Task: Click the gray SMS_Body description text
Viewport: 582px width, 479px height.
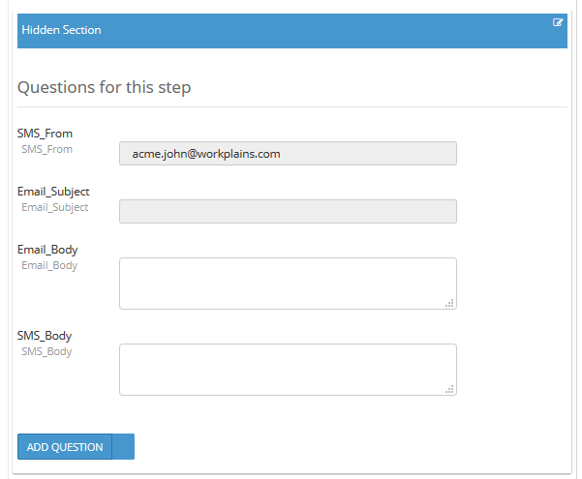Action: click(x=46, y=351)
